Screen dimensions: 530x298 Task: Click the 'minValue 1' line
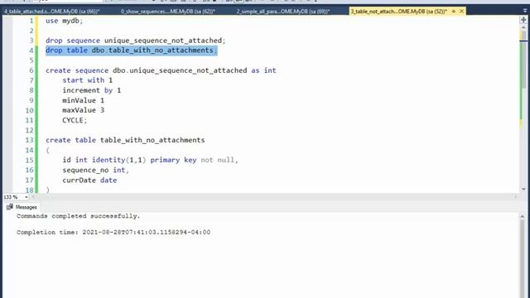pos(83,100)
